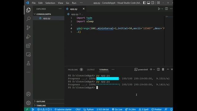Viewport: 197px width, 111px height.
Task: Select app.py in the Explorer tree
Action: (x=49, y=18)
